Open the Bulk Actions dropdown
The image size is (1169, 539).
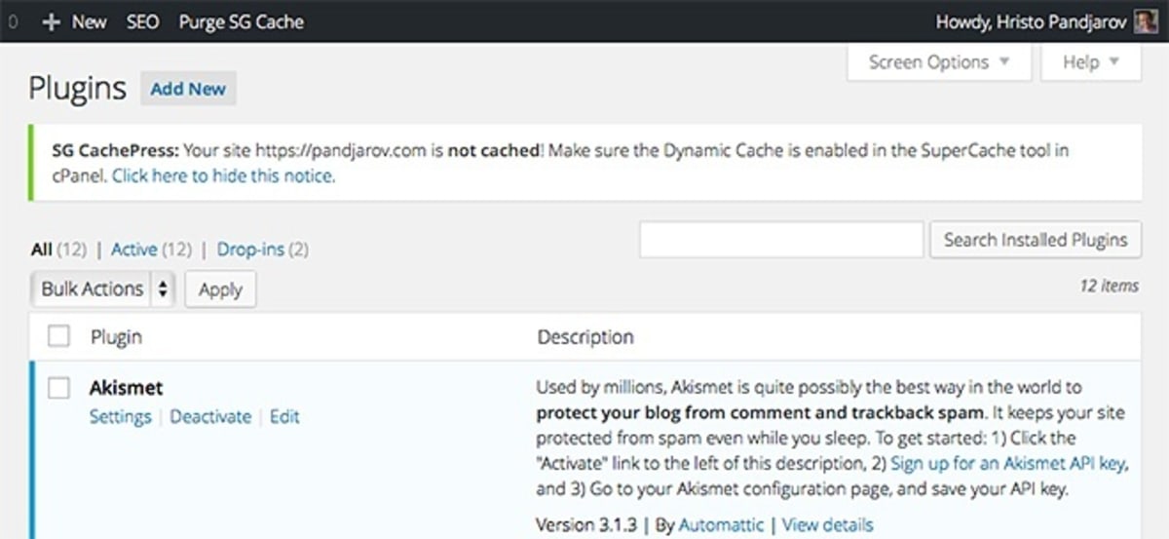pos(103,289)
